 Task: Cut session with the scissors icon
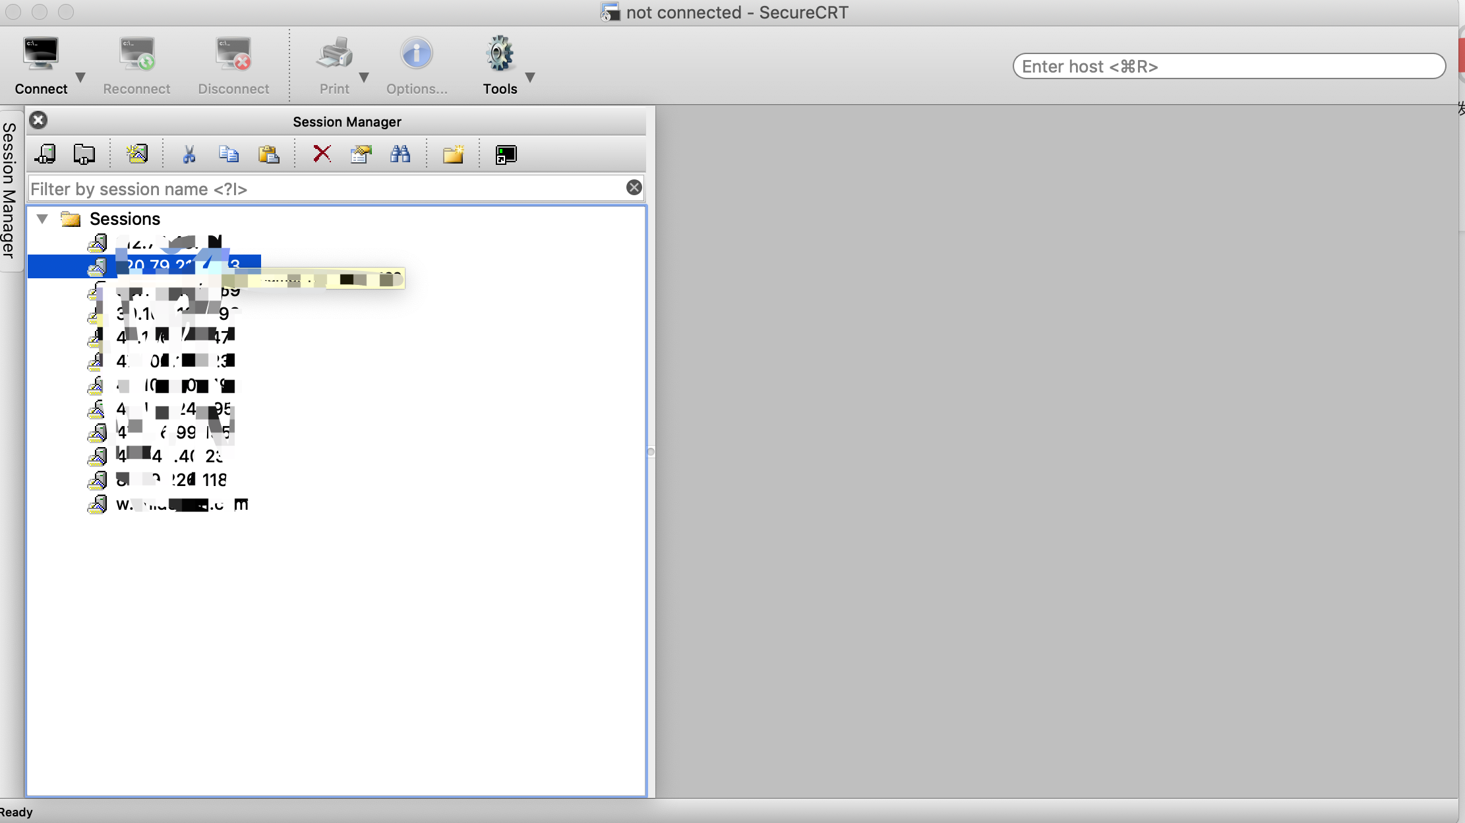click(x=189, y=154)
